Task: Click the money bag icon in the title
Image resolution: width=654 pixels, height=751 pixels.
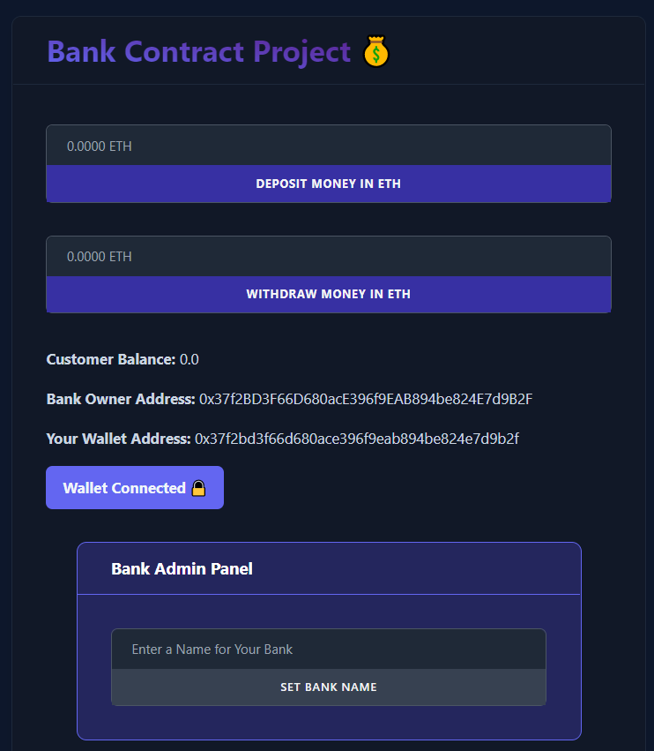Action: [x=376, y=50]
